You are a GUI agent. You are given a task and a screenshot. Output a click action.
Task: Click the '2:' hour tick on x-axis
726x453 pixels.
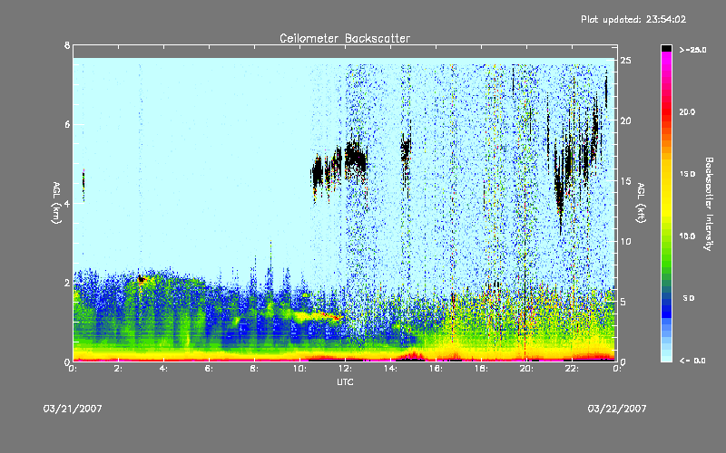tap(119, 369)
